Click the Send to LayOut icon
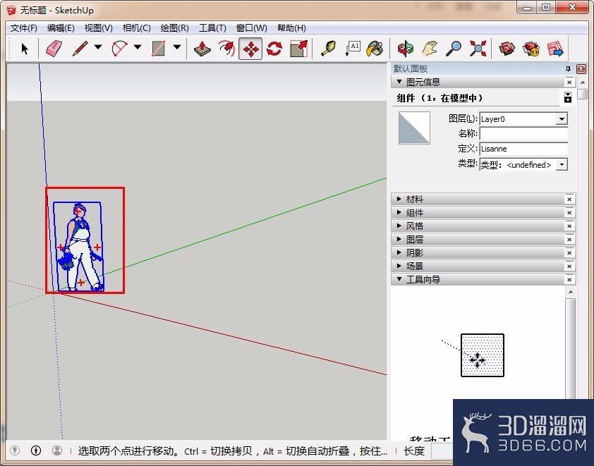594x466 pixels. 555,49
